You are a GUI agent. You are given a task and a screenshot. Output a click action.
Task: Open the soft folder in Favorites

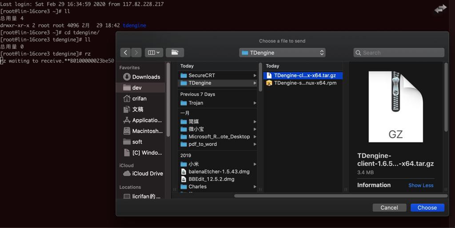coord(141,142)
